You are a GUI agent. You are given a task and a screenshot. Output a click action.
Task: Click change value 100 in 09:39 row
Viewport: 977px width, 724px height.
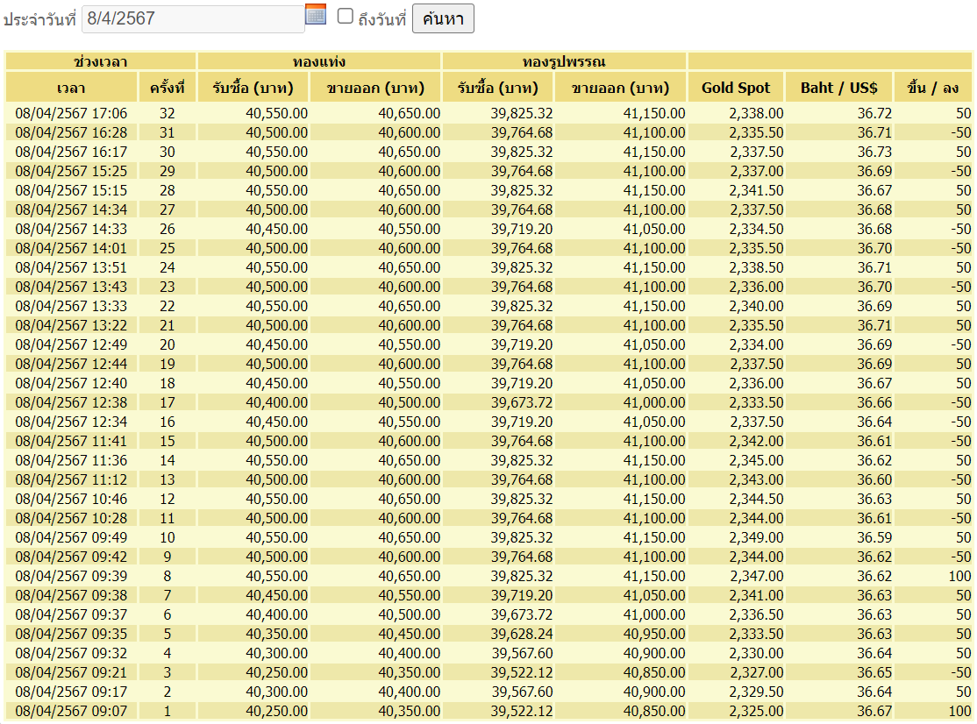click(959, 577)
